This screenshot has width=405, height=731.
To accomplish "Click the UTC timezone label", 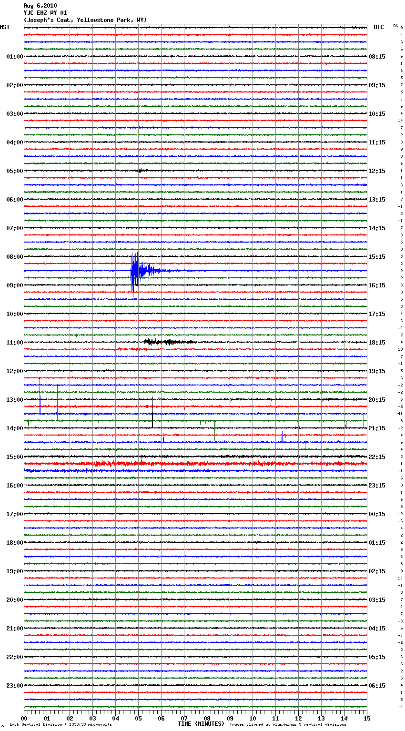I will click(378, 27).
